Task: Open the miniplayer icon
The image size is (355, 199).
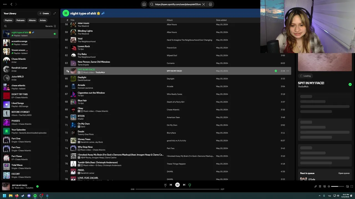Action: 348,186
